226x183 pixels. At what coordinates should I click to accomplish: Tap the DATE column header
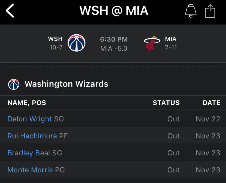[211, 103]
